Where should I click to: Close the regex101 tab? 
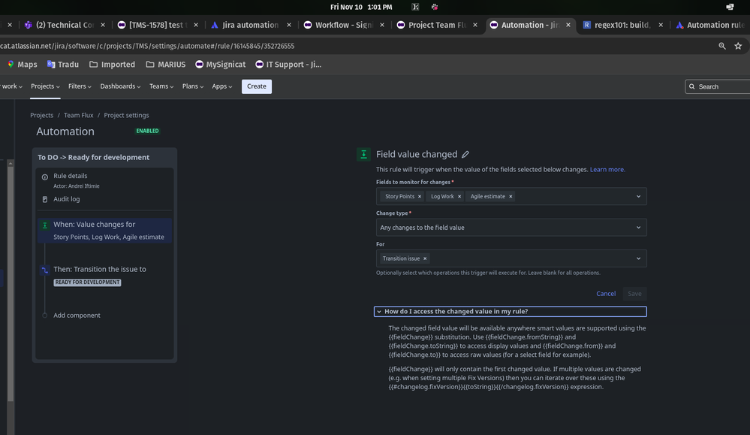pos(661,25)
